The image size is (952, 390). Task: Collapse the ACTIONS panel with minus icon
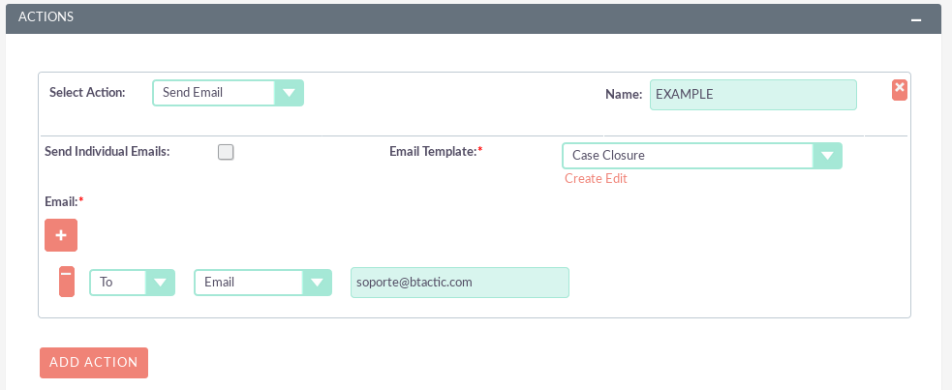(916, 19)
